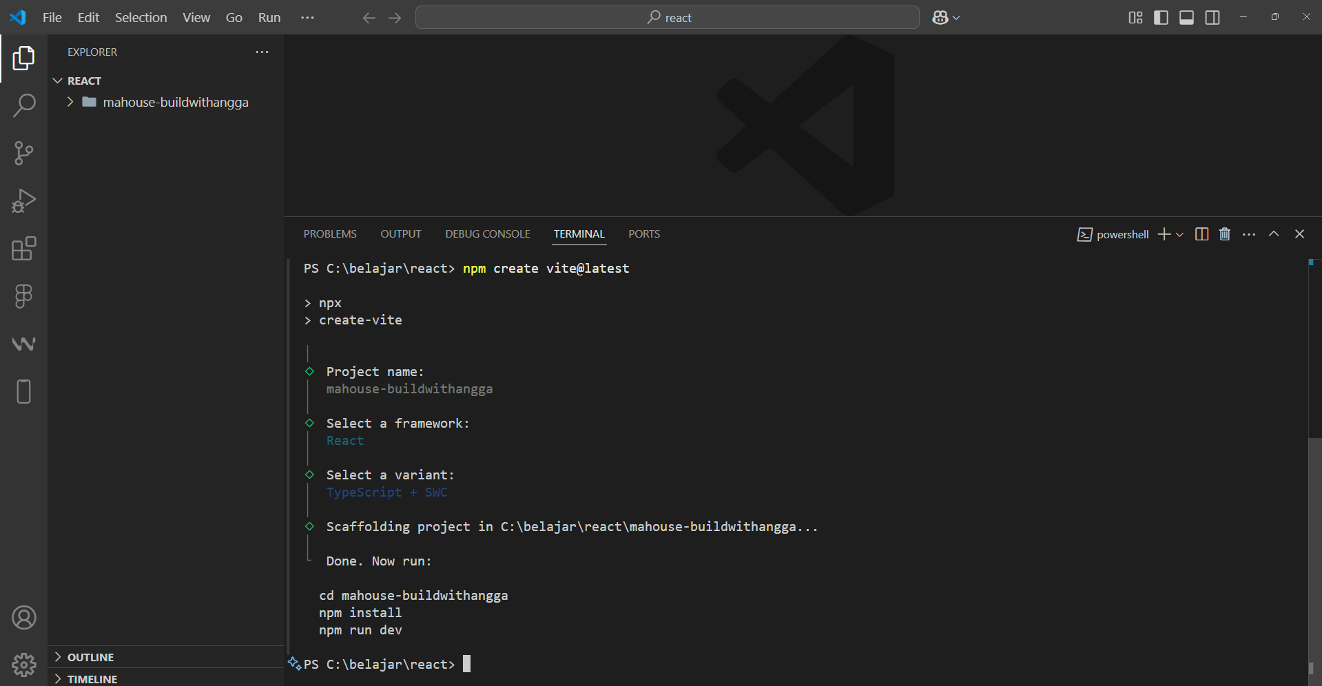Maximize the panel with up chevron

(1274, 234)
